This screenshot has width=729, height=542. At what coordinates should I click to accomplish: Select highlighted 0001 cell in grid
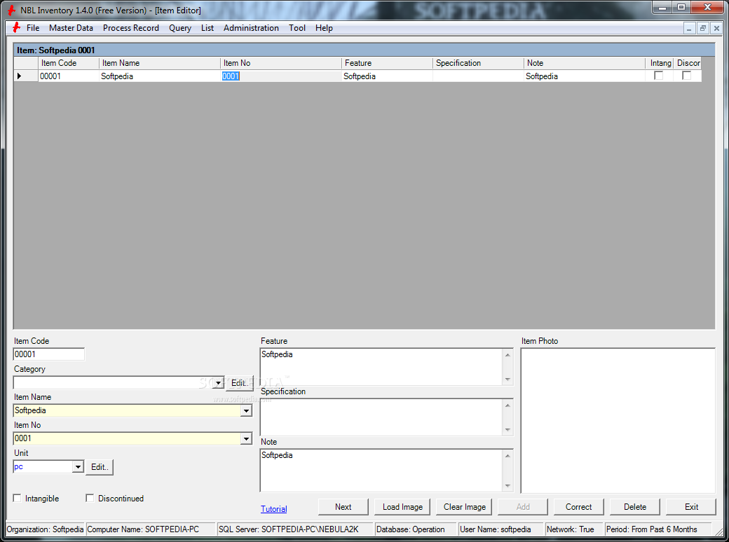click(281, 76)
